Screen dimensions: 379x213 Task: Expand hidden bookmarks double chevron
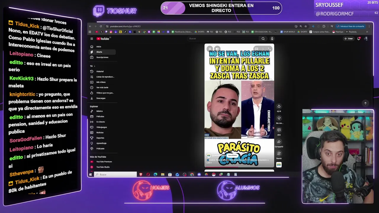(x=367, y=32)
